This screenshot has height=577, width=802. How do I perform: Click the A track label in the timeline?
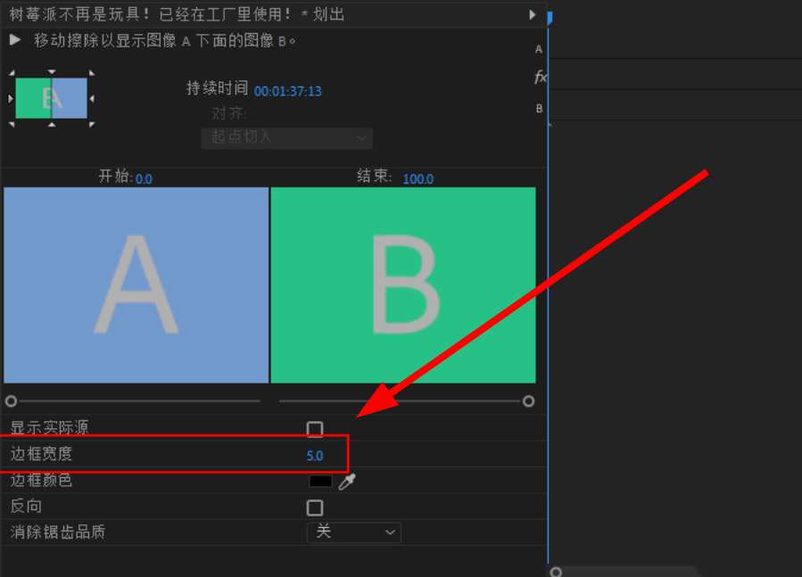pyautogui.click(x=539, y=49)
